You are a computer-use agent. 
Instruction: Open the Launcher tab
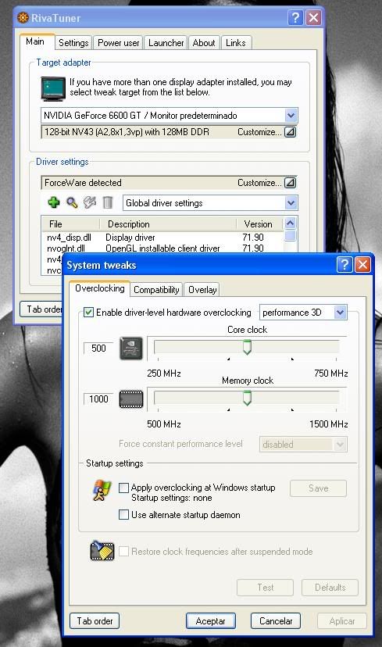(x=166, y=43)
